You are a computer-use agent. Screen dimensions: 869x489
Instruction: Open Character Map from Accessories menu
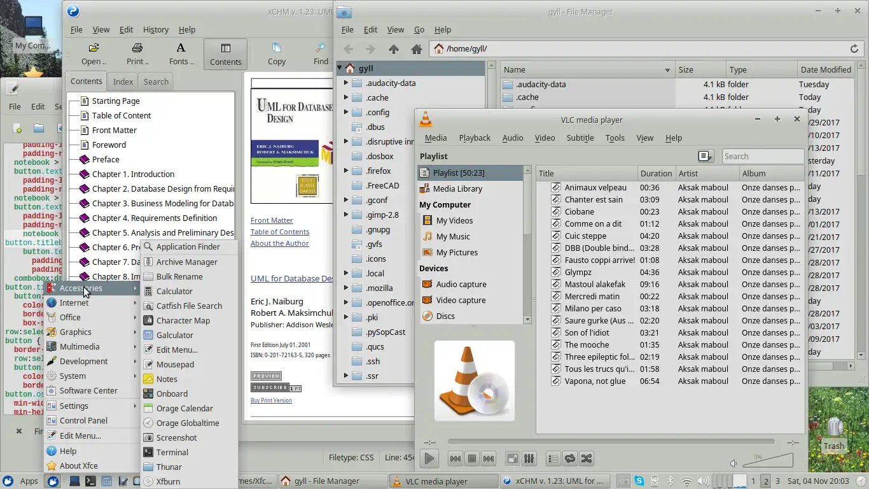coord(189,320)
